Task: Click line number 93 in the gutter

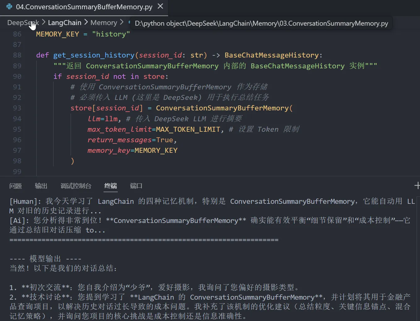Action: click(x=17, y=108)
